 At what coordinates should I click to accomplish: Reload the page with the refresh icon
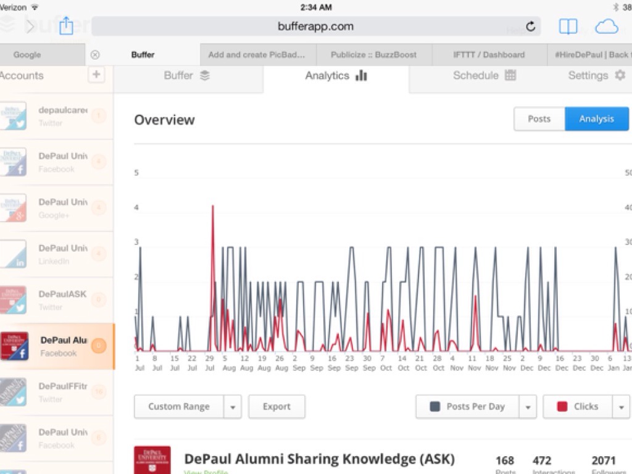point(530,27)
